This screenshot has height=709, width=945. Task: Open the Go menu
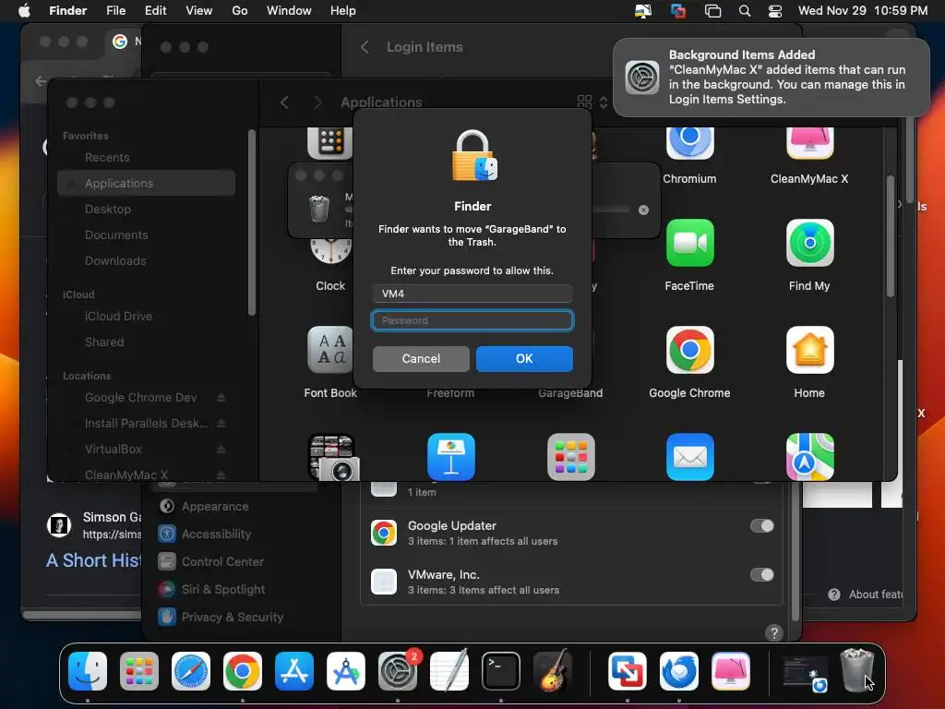(x=240, y=11)
